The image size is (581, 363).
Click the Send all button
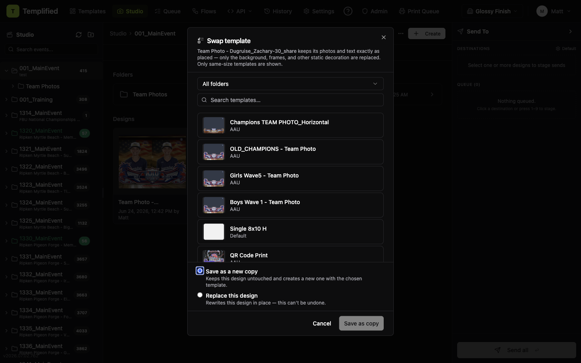(x=516, y=350)
